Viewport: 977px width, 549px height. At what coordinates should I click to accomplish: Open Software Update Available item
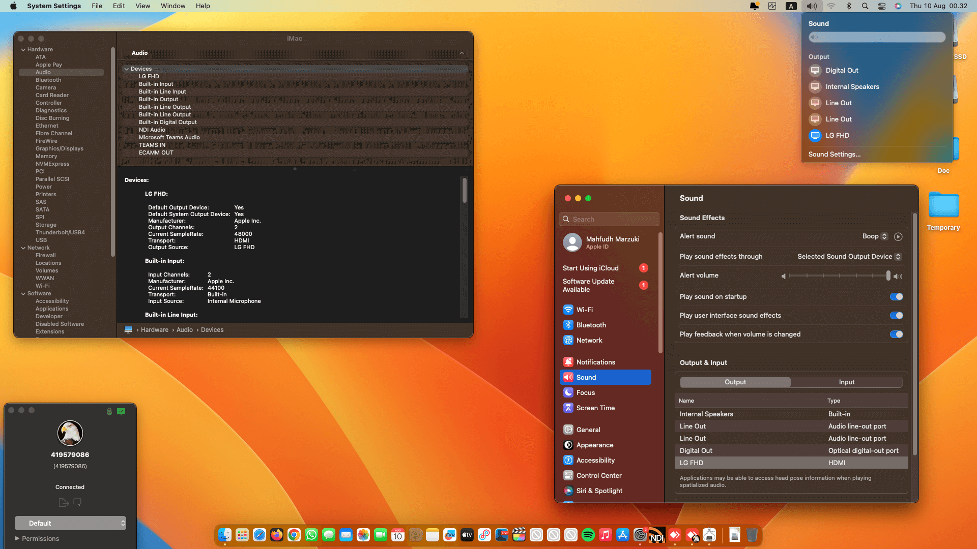(588, 285)
